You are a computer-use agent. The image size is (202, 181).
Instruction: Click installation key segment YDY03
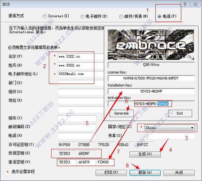click(x=67, y=154)
